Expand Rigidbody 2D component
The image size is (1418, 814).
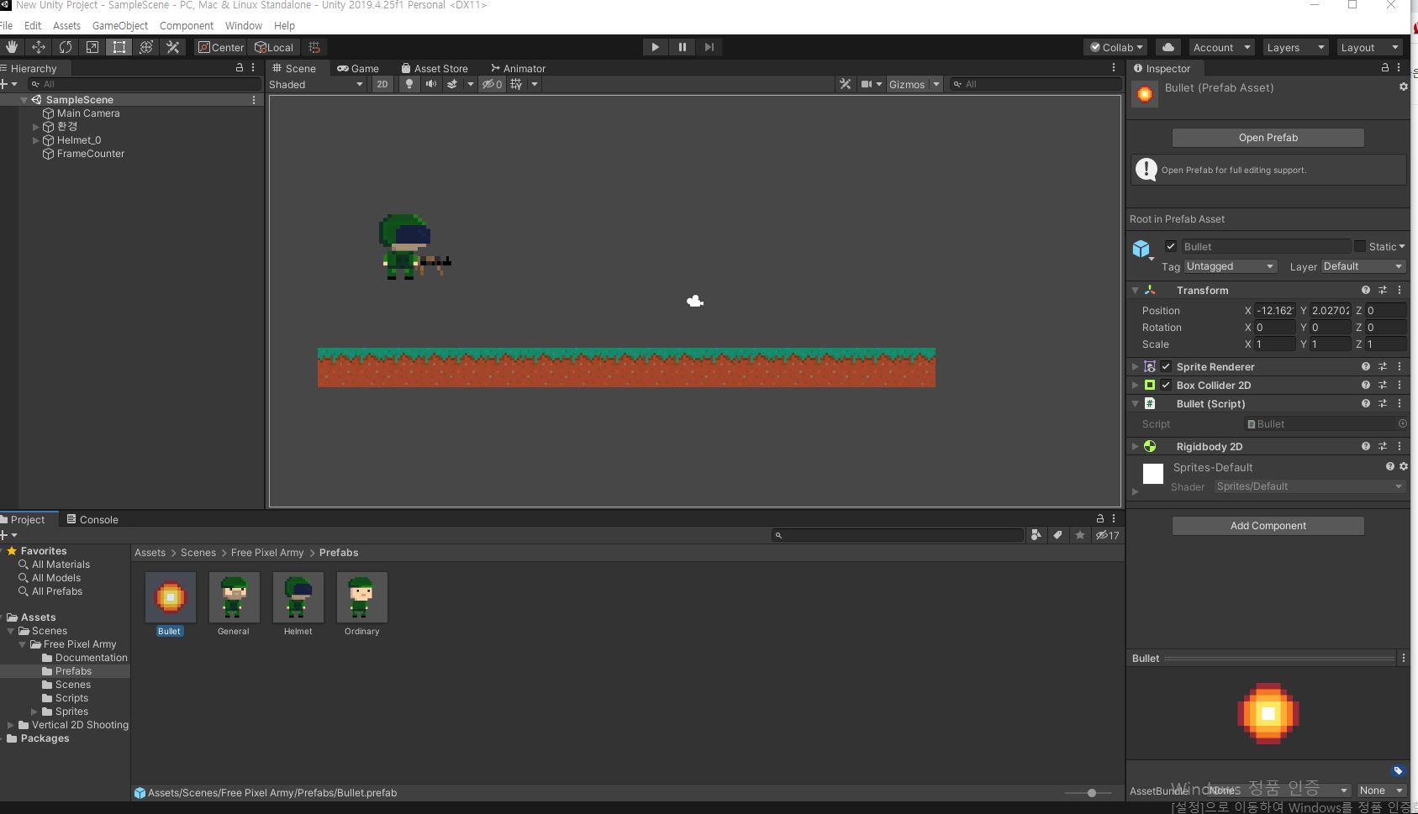(x=1135, y=446)
